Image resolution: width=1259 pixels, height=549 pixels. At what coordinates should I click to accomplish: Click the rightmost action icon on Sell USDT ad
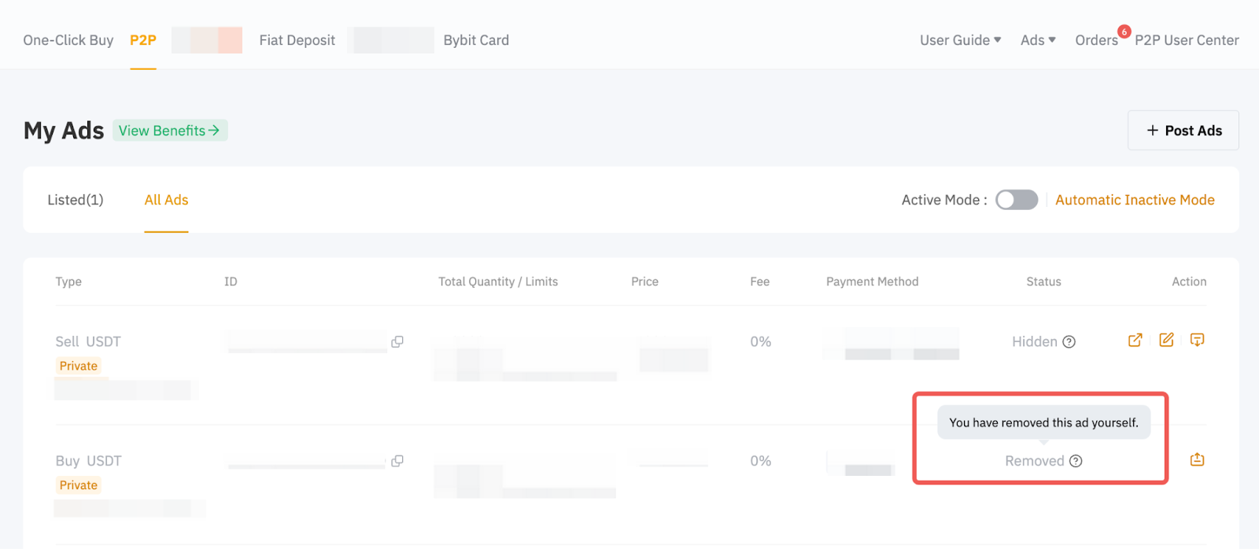point(1197,340)
